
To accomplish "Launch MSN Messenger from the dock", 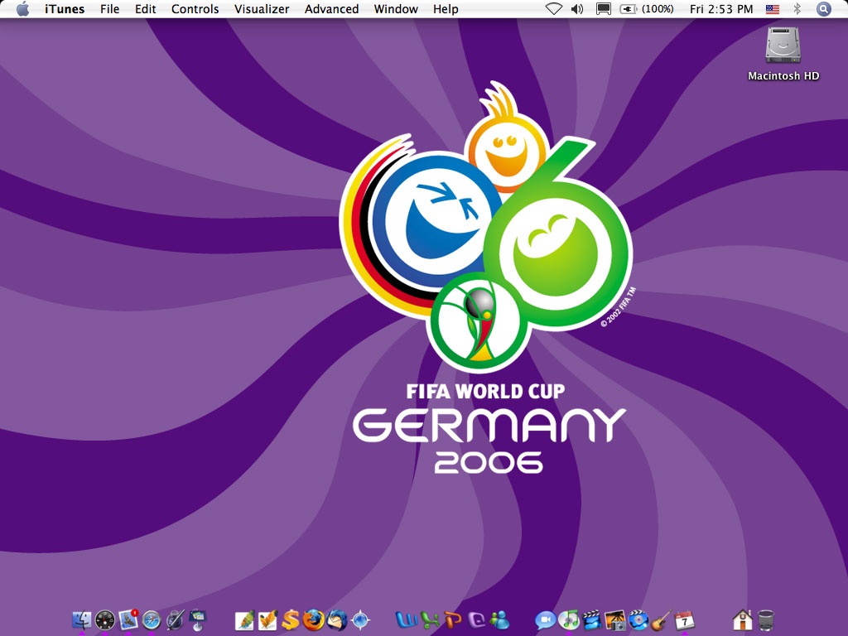I will click(x=499, y=619).
